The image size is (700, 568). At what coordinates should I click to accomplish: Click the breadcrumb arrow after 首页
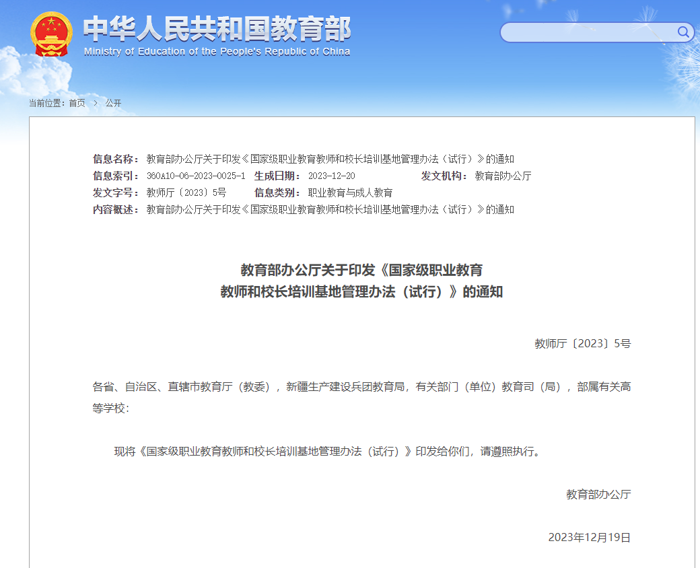[x=96, y=103]
